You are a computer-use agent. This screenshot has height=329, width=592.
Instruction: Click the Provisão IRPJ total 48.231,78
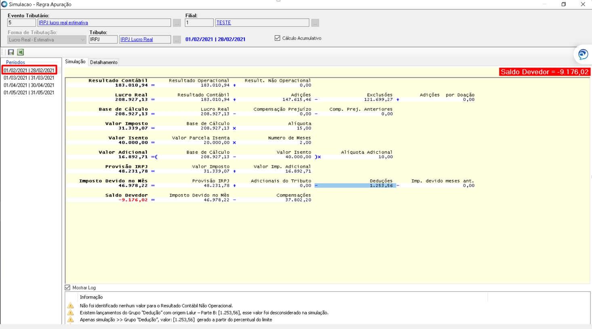click(133, 171)
